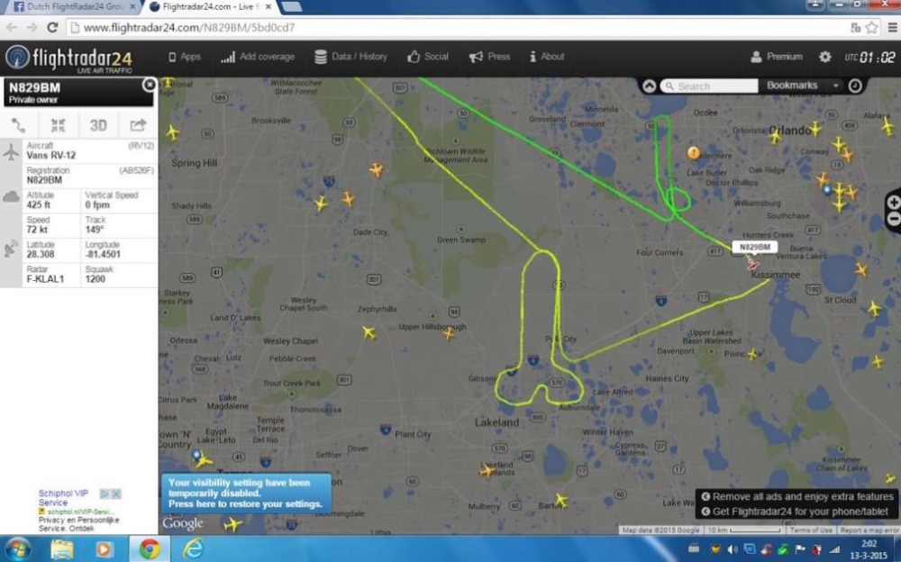Open Internet Explorer from the taskbar

[193, 548]
